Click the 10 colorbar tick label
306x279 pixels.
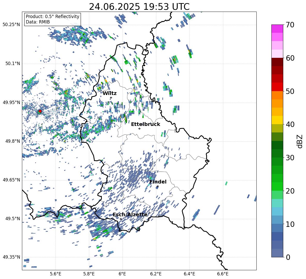tap(290, 224)
